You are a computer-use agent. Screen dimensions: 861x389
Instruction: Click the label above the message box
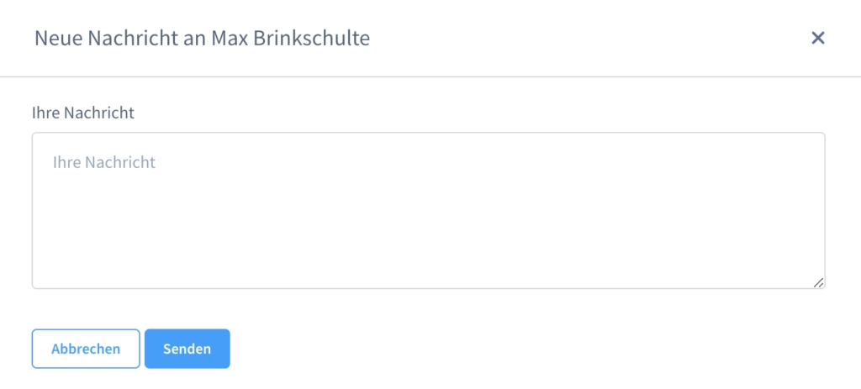click(83, 113)
